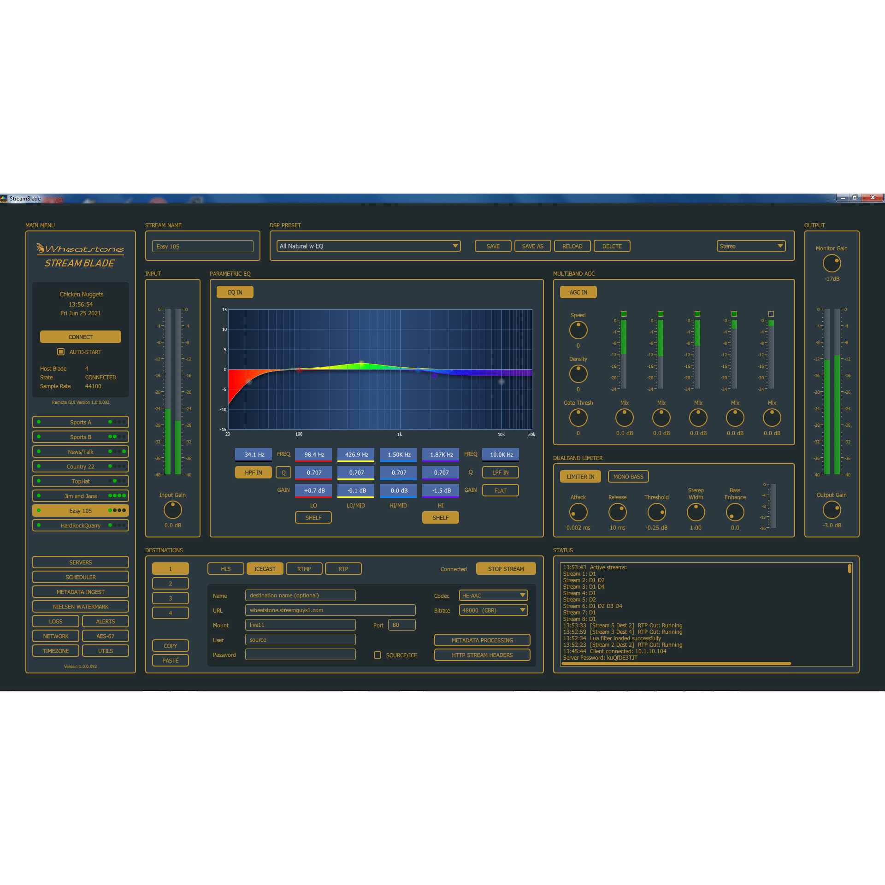Click the status log horizontal scrollbar
The height and width of the screenshot is (885, 885).
tap(676, 664)
